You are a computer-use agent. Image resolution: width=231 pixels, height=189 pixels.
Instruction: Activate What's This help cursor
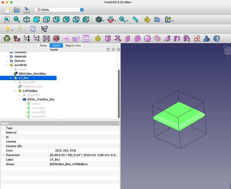[x=44, y=29]
